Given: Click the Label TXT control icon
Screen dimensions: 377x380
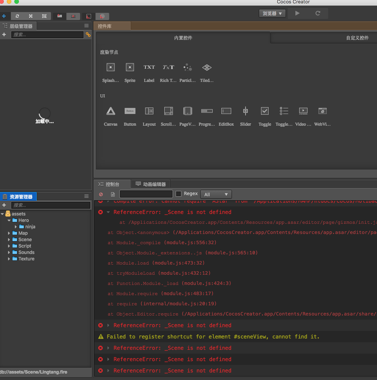Looking at the screenshot, I should 149,68.
